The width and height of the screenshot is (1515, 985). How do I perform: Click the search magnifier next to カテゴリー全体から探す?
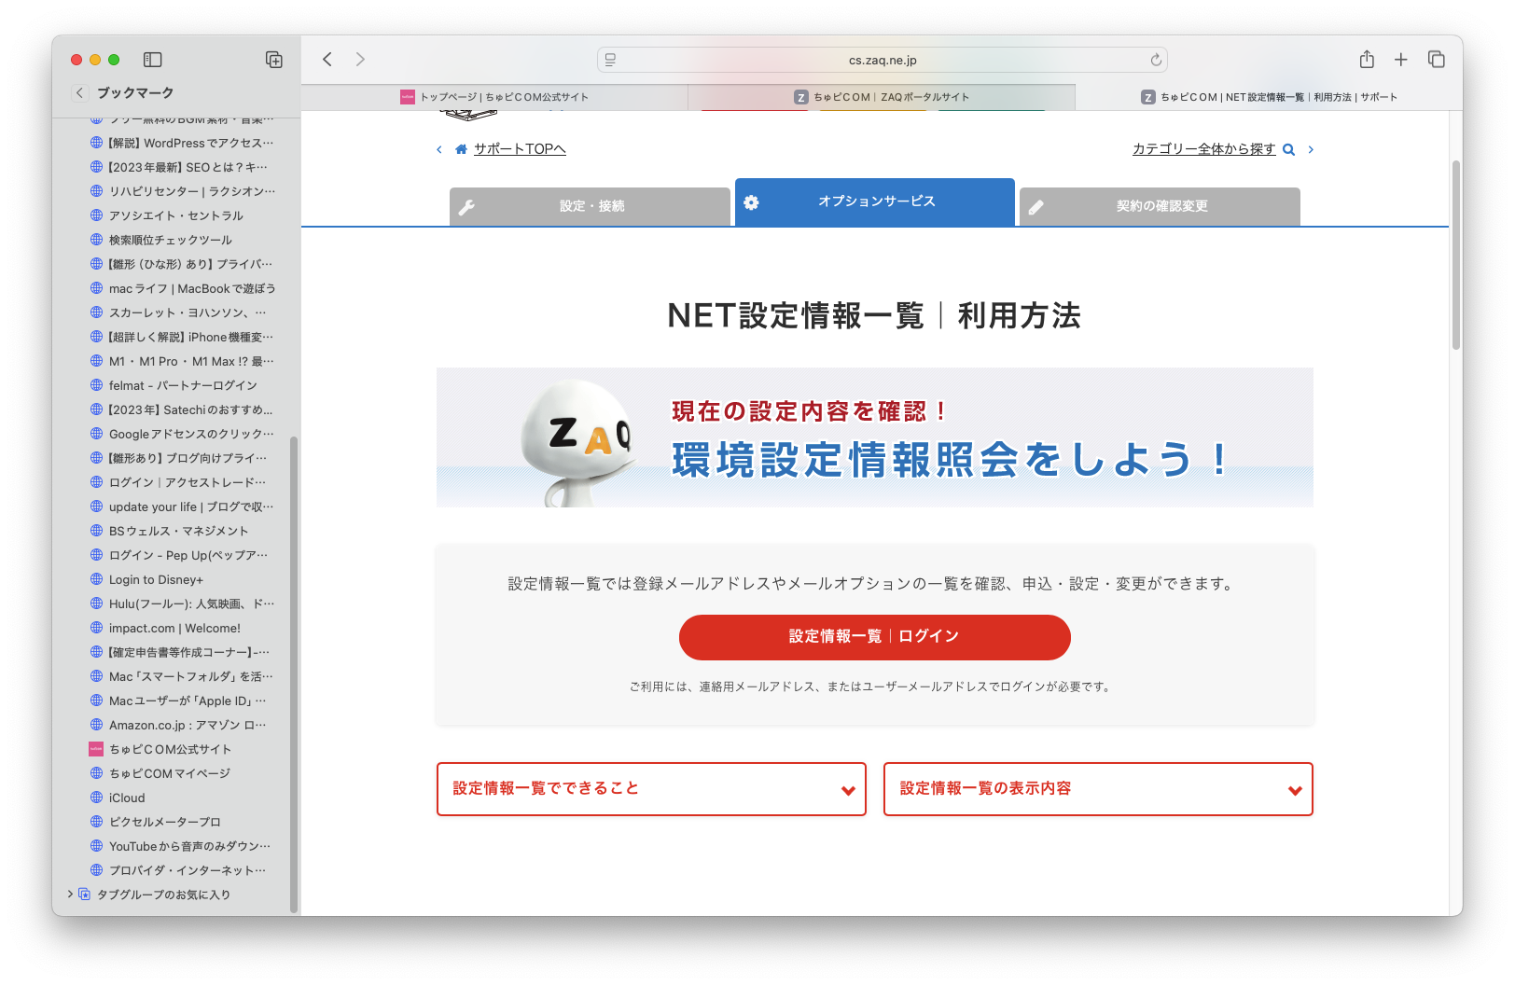(1289, 149)
